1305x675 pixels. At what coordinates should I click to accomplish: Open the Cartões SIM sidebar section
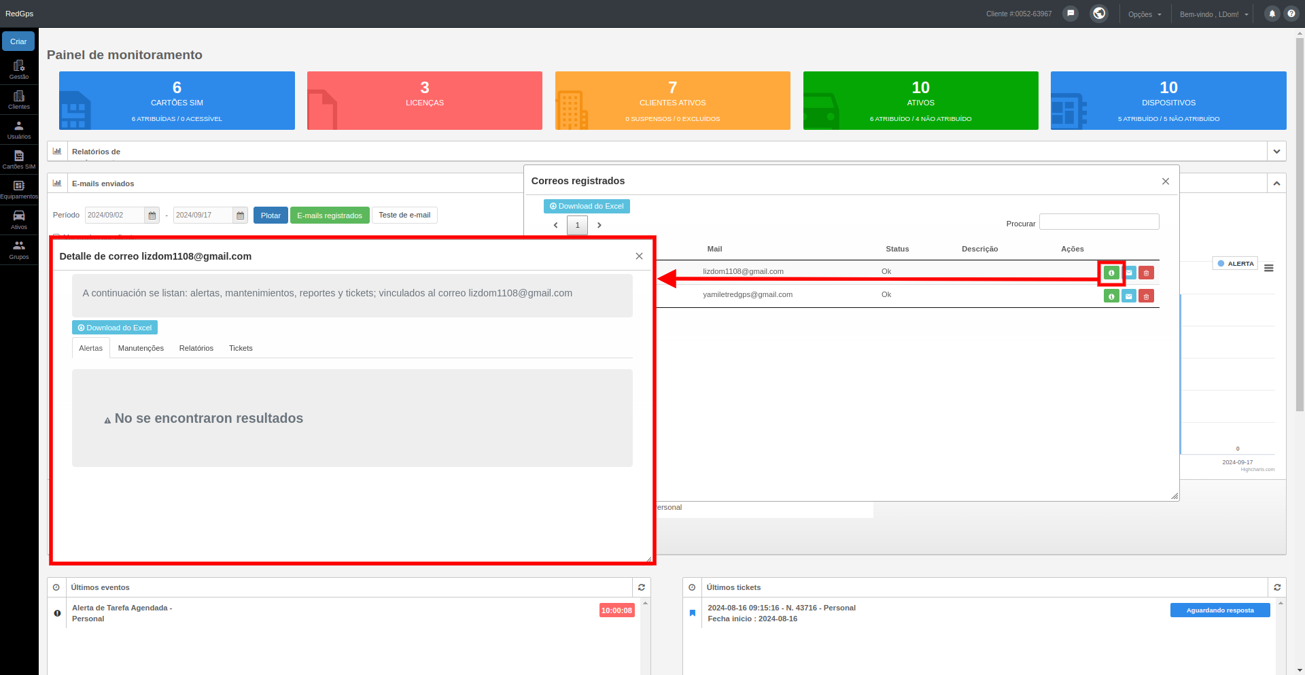click(x=19, y=160)
